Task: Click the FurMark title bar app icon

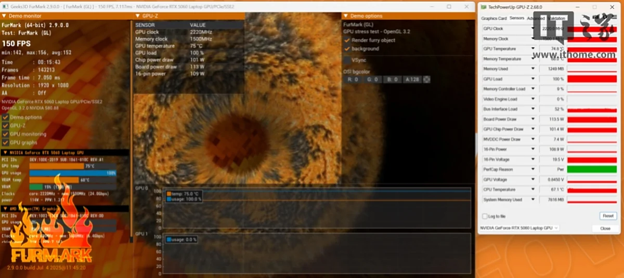Action: (5, 7)
